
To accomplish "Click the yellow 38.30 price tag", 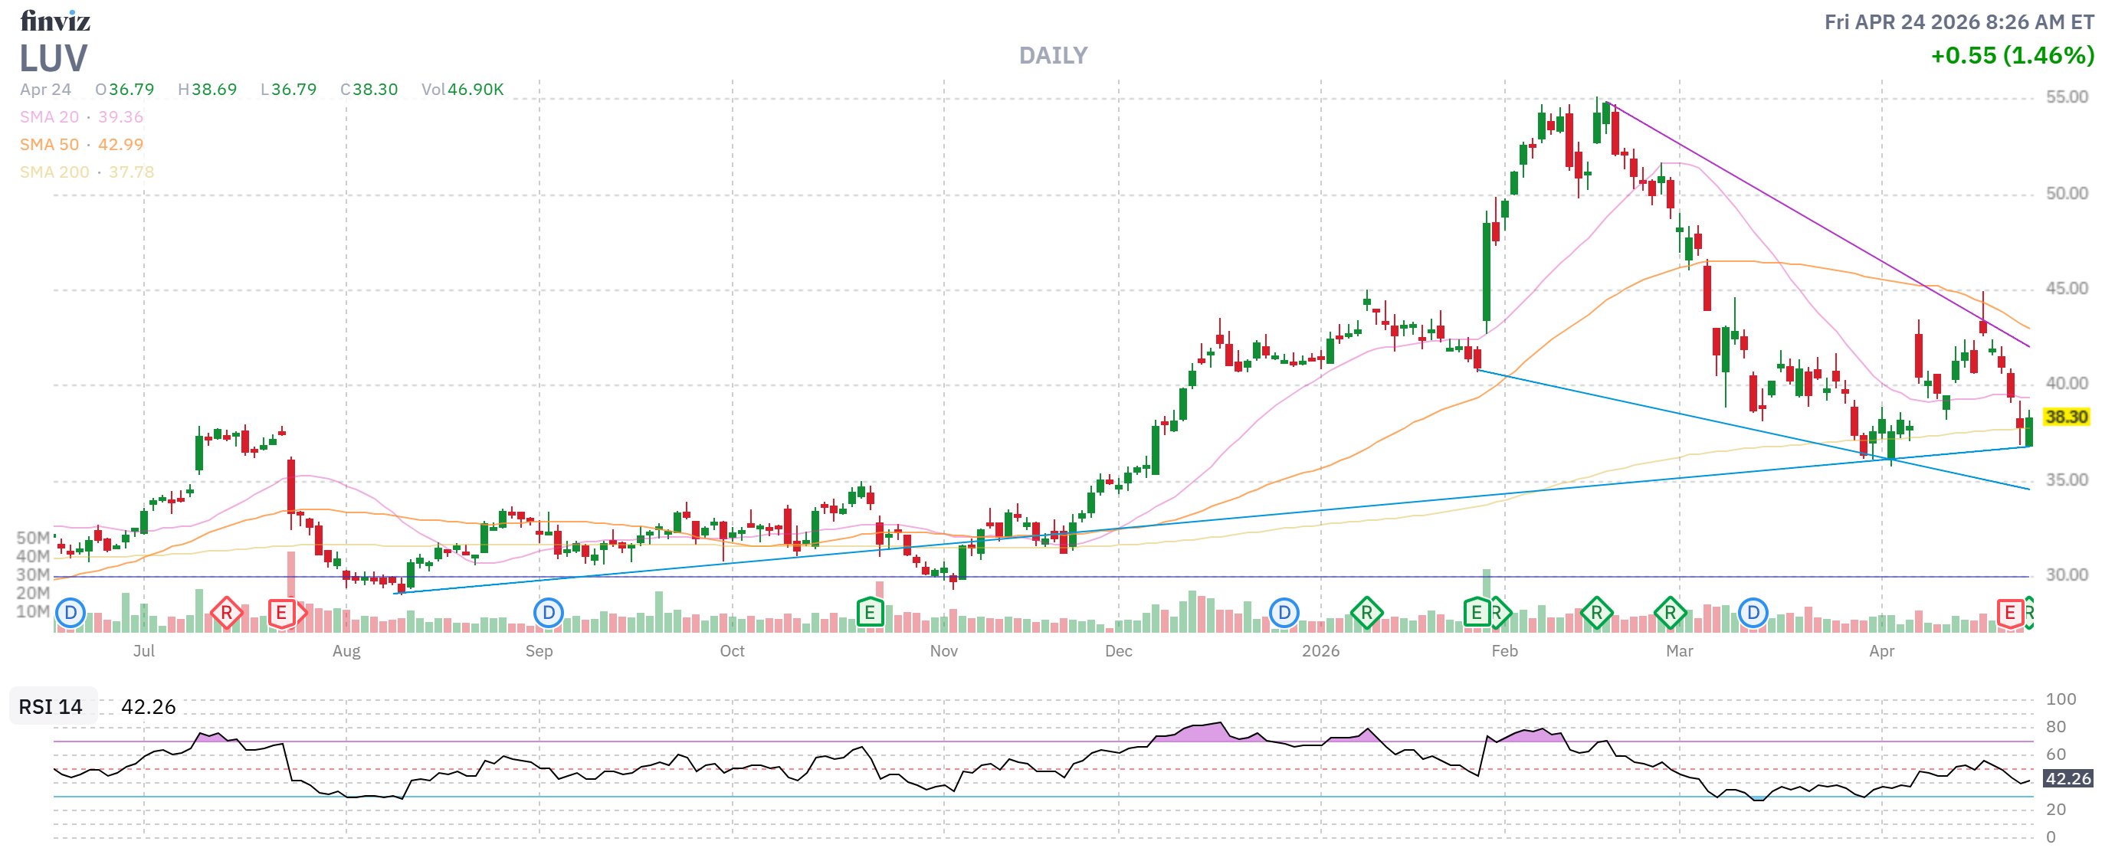I will click(x=2066, y=417).
